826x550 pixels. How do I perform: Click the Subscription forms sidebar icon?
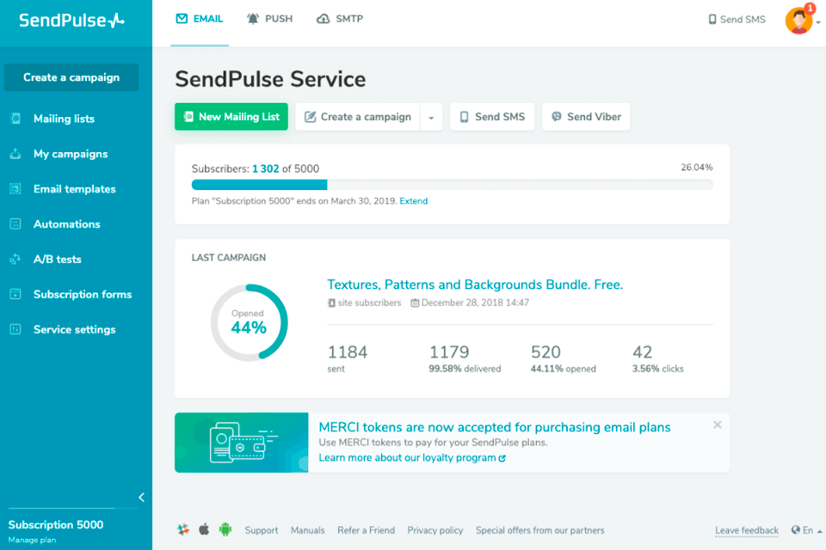click(x=15, y=294)
